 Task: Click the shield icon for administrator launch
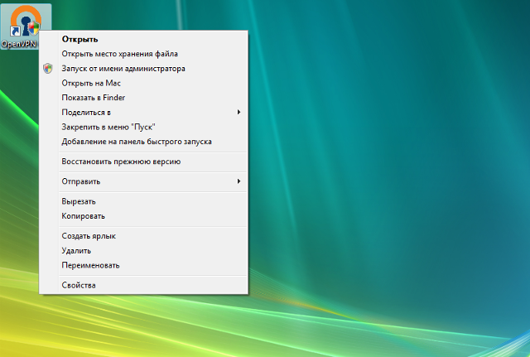point(48,69)
